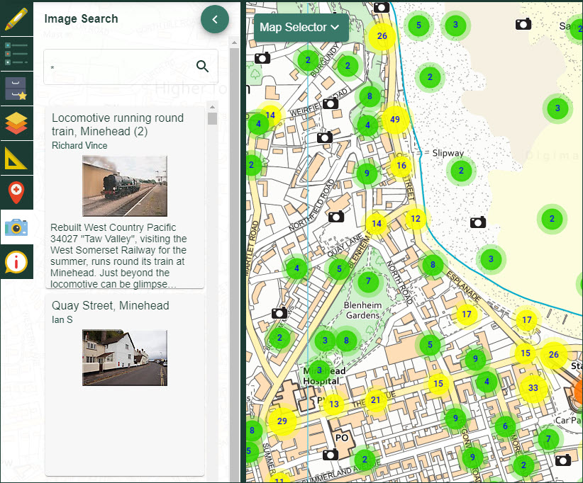Click the magnifier search icon
Viewport: 583px width, 483px height.
(202, 67)
